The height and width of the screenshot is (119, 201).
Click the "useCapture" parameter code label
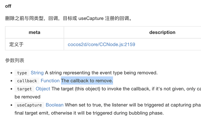tap(29, 105)
